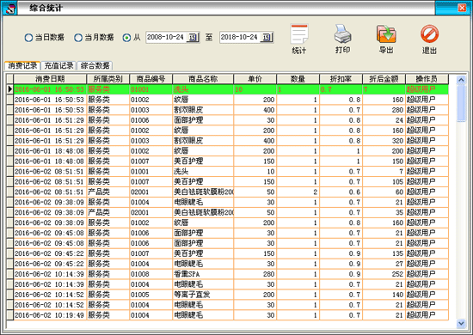The width and height of the screenshot is (473, 335).
Task: Click the 135 discounted amount cell
Action: pos(384,253)
